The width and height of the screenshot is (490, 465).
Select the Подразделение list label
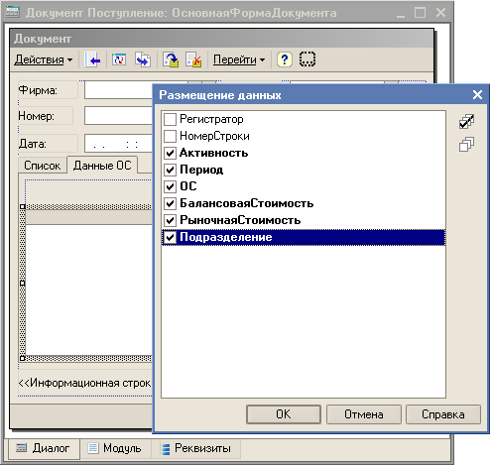point(226,237)
